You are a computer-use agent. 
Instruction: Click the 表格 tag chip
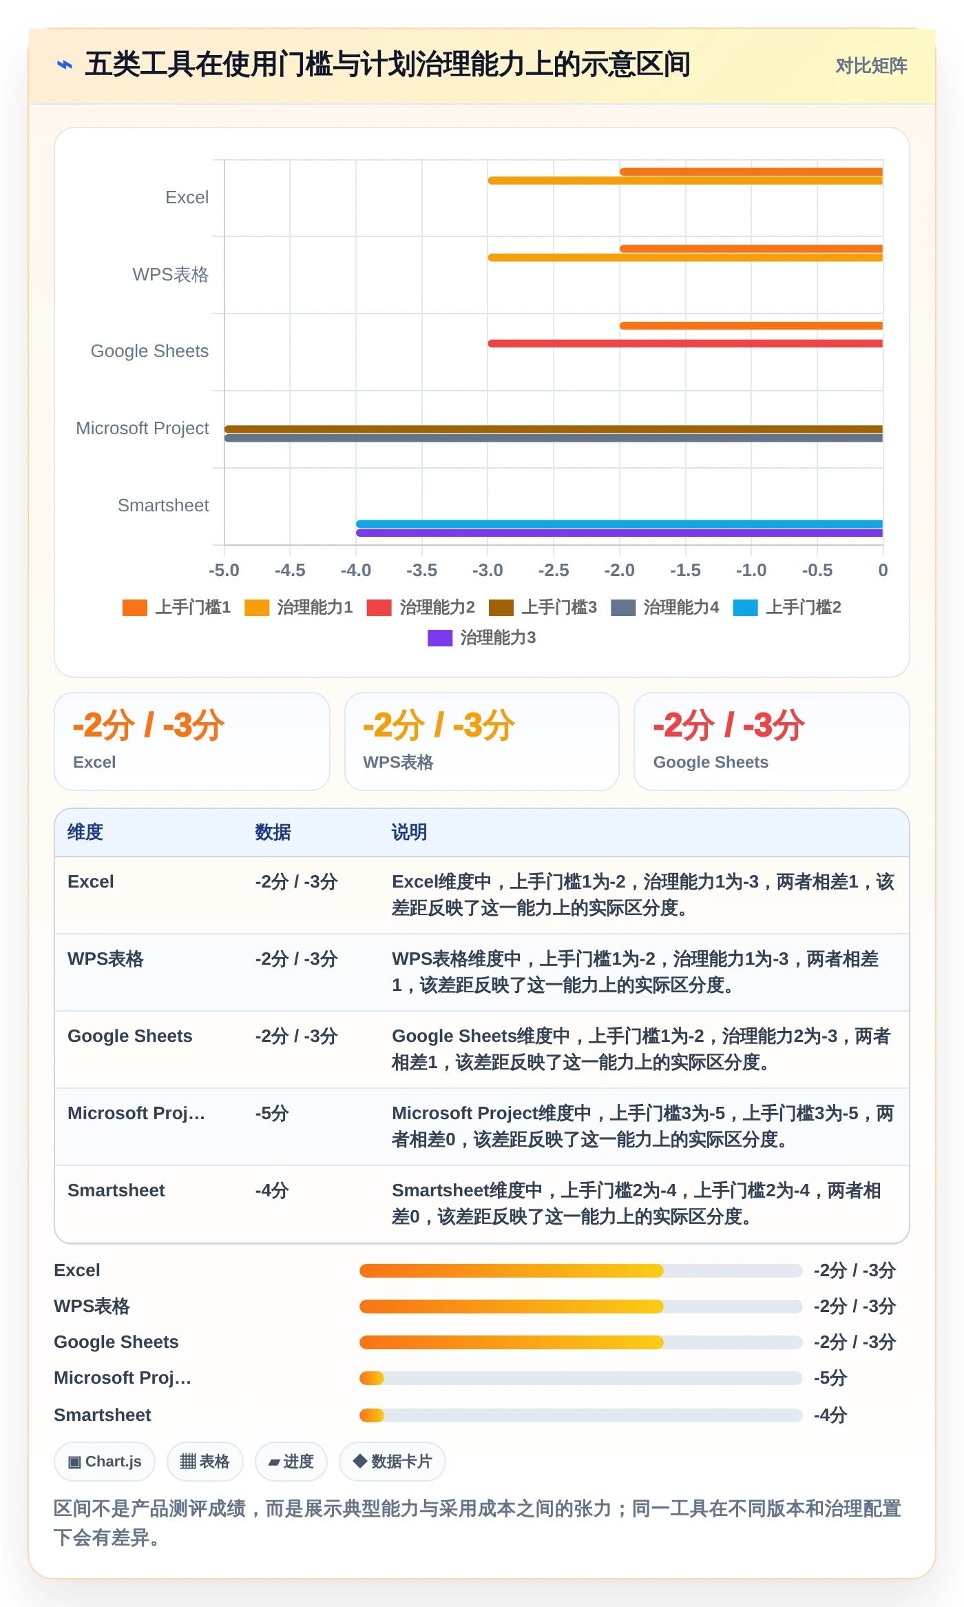point(205,1462)
